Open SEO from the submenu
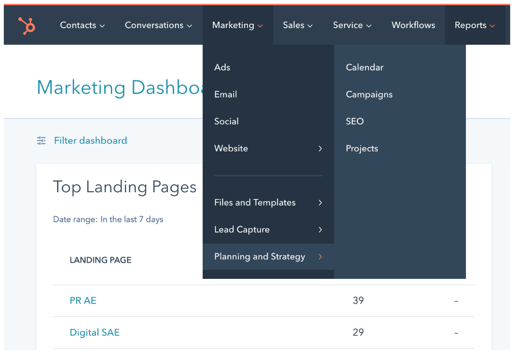514x355 pixels. coord(355,121)
